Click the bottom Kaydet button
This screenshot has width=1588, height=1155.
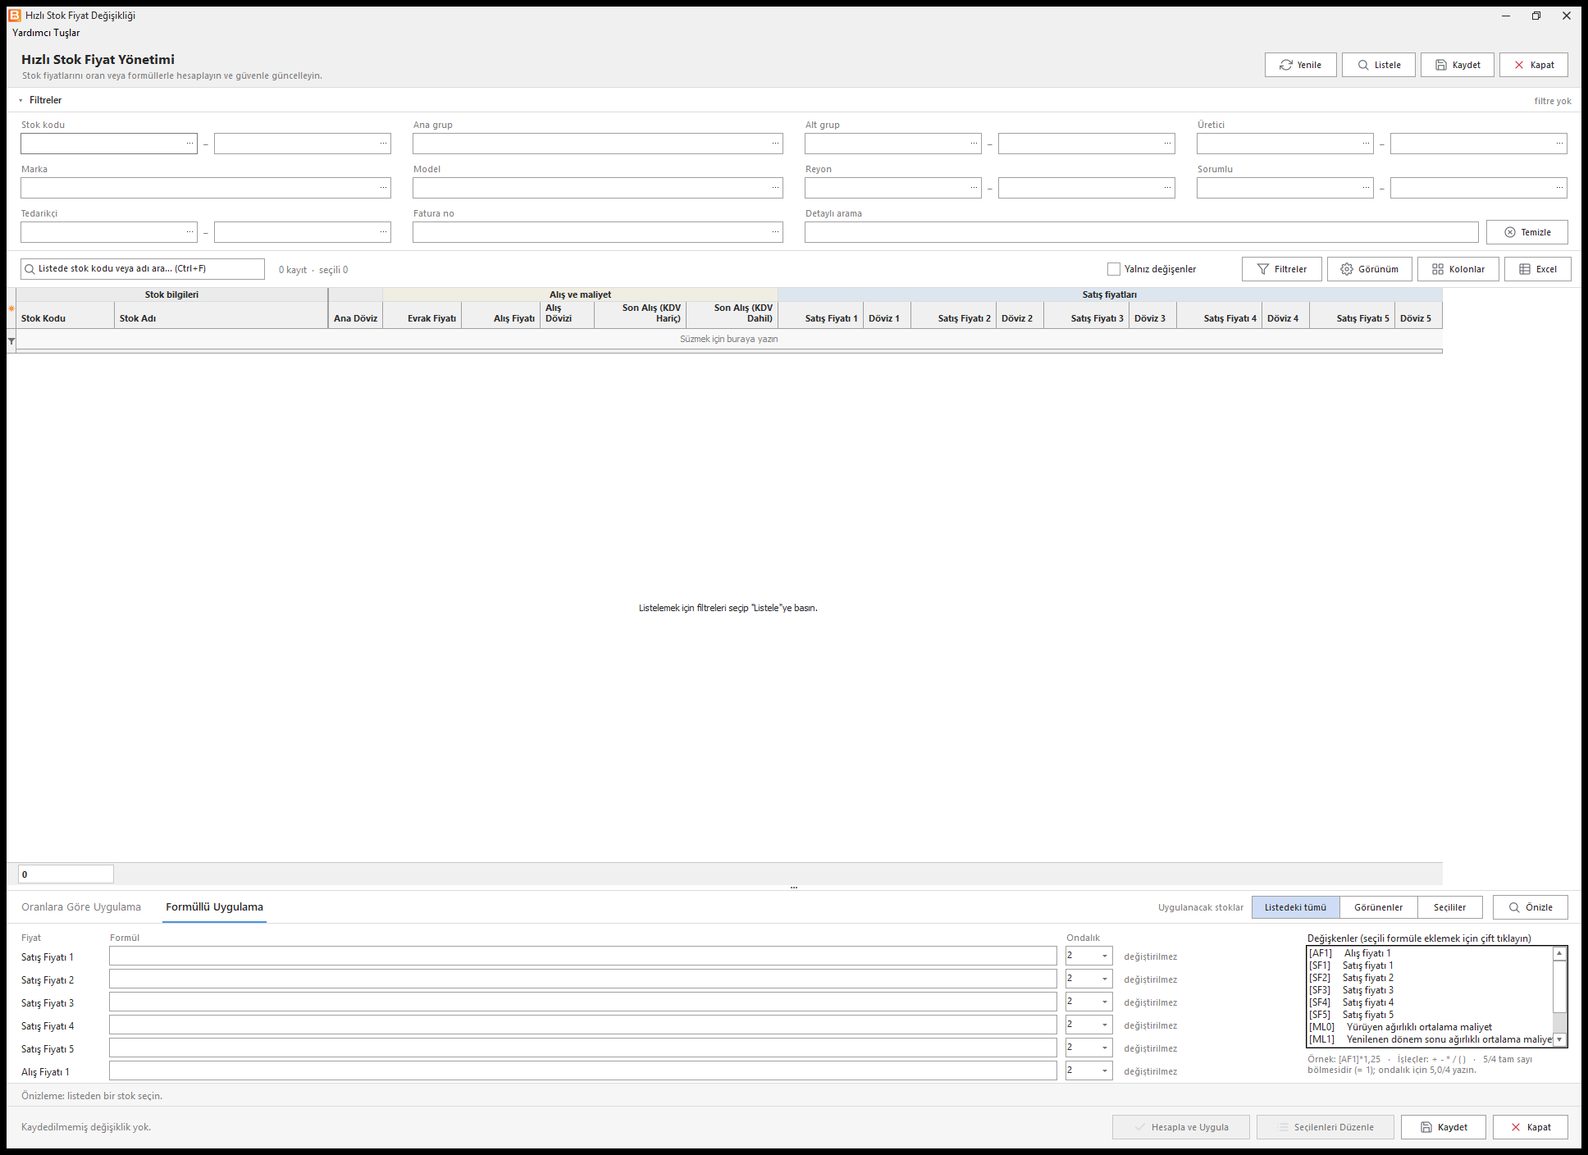1443,1127
